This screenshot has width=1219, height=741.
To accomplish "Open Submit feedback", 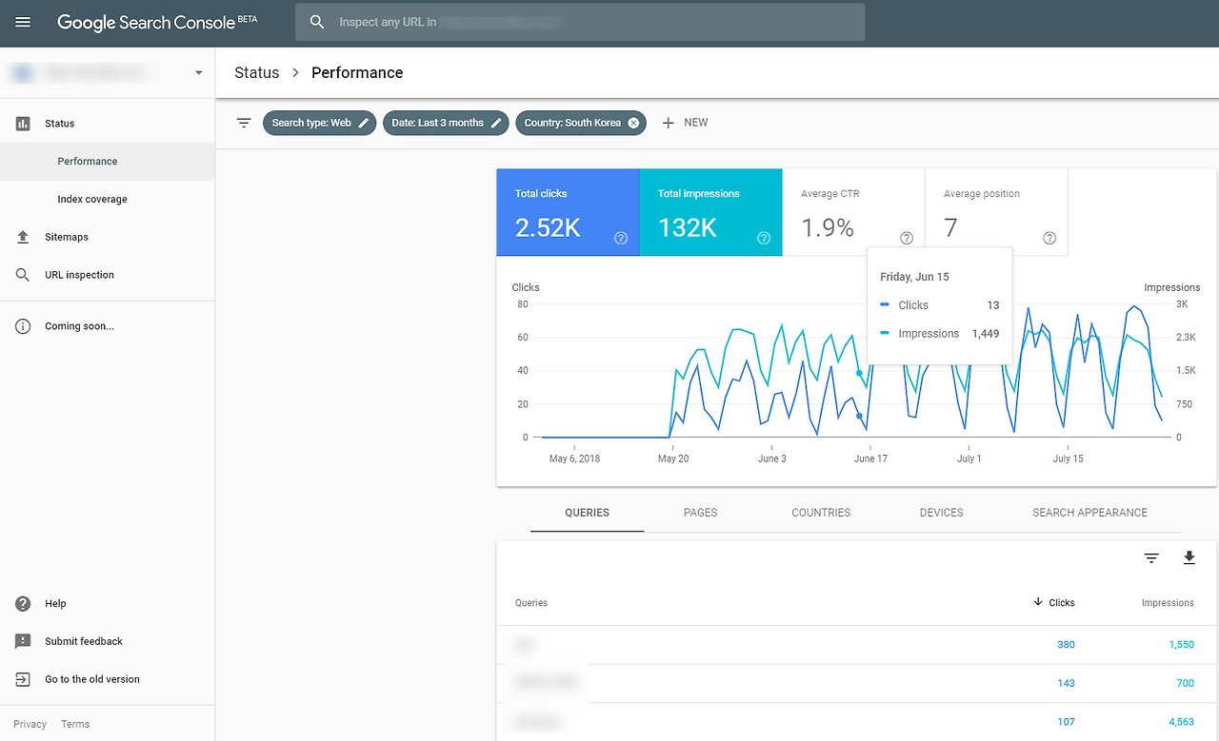I will click(x=84, y=642).
